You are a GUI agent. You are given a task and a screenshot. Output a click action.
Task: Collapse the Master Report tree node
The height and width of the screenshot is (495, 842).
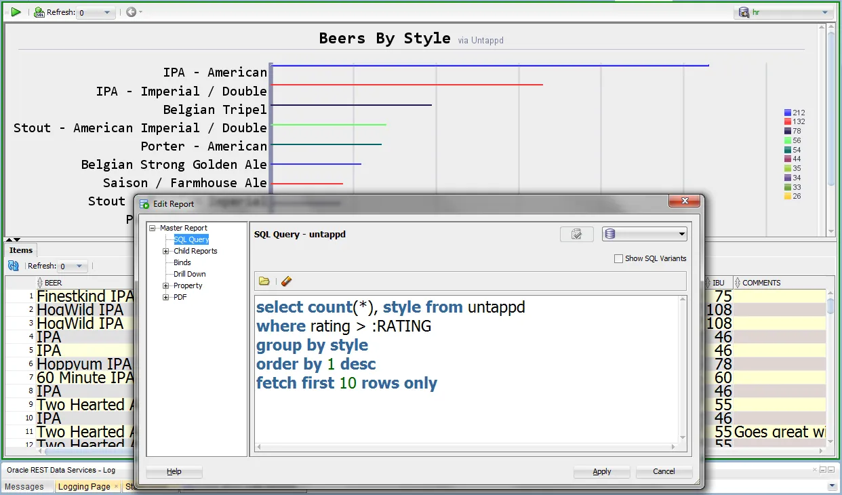(153, 228)
